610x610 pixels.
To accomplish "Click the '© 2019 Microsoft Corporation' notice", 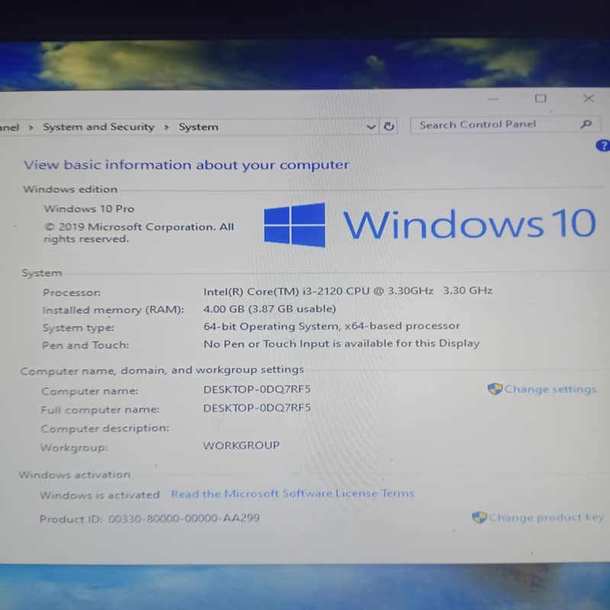I will tap(139, 233).
